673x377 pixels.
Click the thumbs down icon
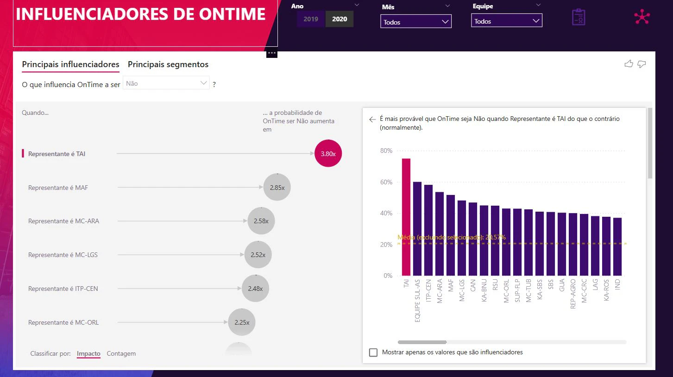click(x=642, y=64)
